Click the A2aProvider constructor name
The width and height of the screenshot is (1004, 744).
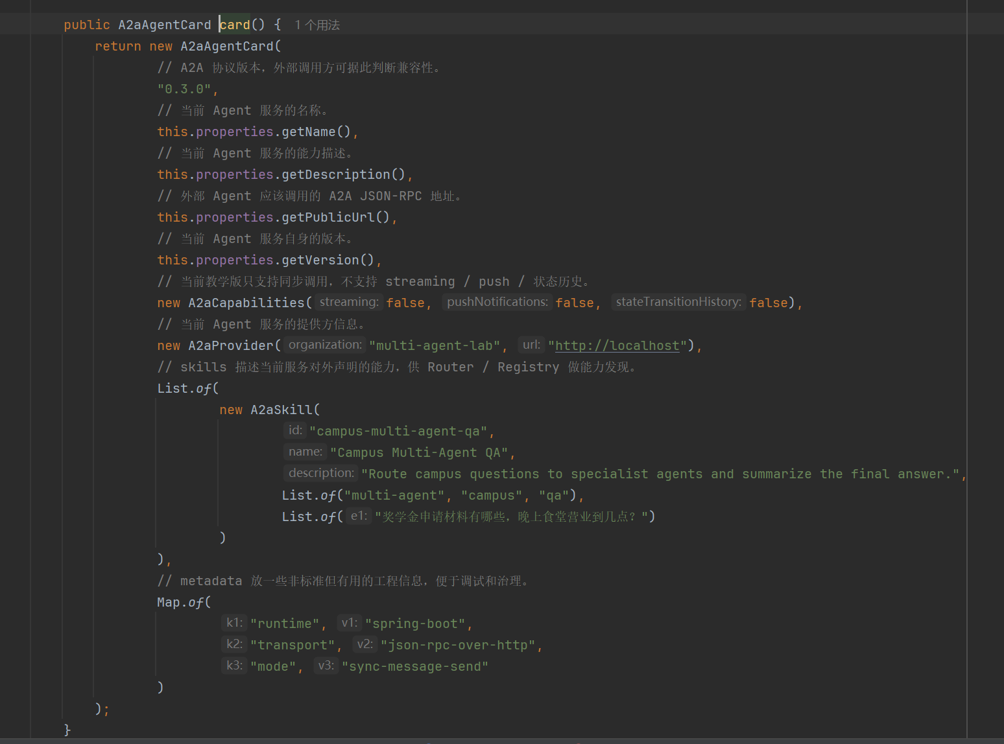(x=231, y=345)
